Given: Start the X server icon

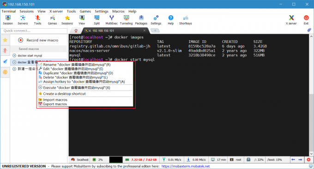Looking at the screenshot, I should click(x=291, y=20).
